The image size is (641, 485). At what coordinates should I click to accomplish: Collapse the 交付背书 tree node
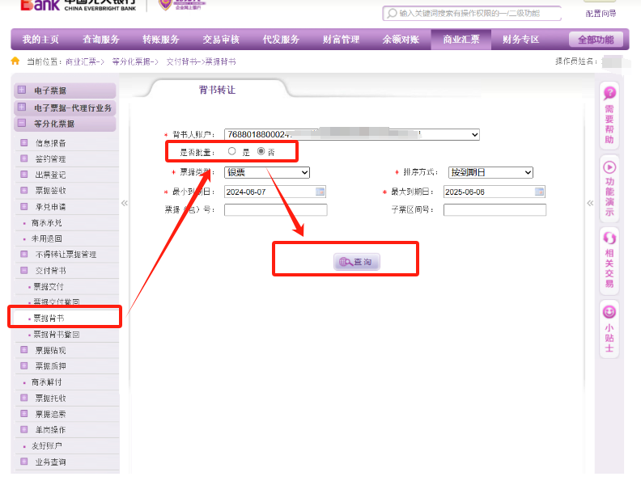click(23, 270)
